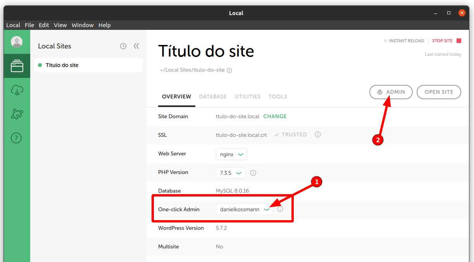Switch to the Tools tab
This screenshot has height=262, width=474.
[278, 97]
